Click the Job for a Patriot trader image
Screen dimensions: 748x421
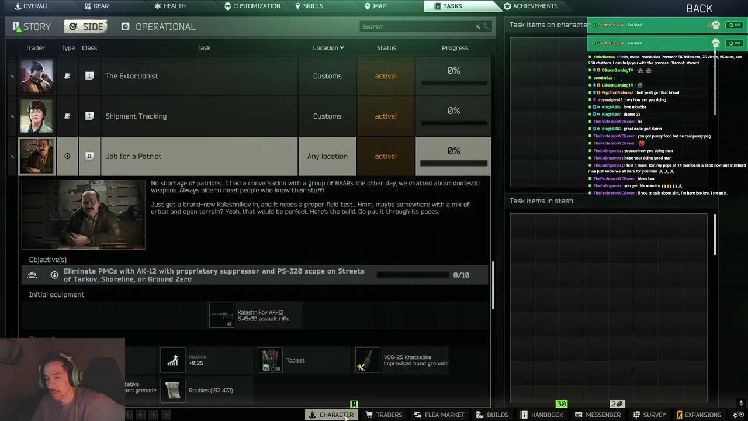pyautogui.click(x=83, y=215)
